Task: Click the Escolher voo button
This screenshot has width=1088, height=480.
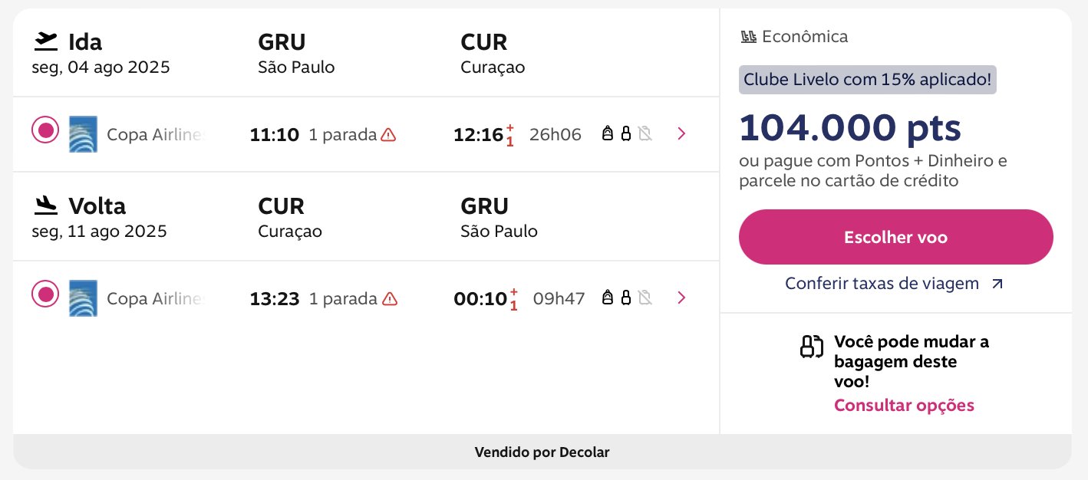Action: click(896, 237)
